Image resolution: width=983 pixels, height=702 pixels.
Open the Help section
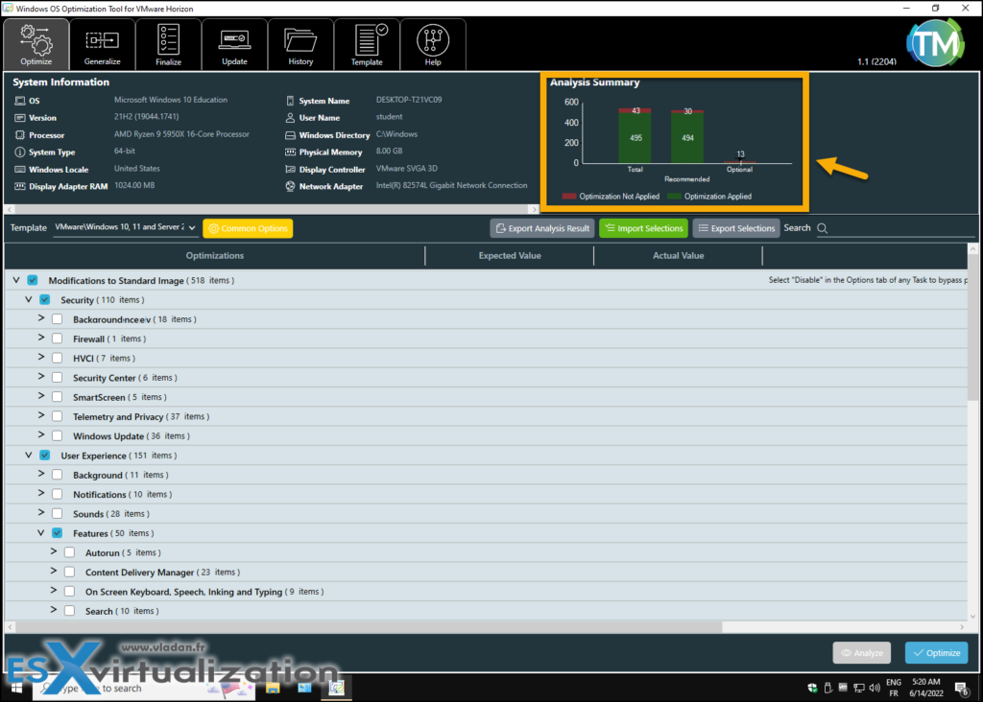point(432,44)
